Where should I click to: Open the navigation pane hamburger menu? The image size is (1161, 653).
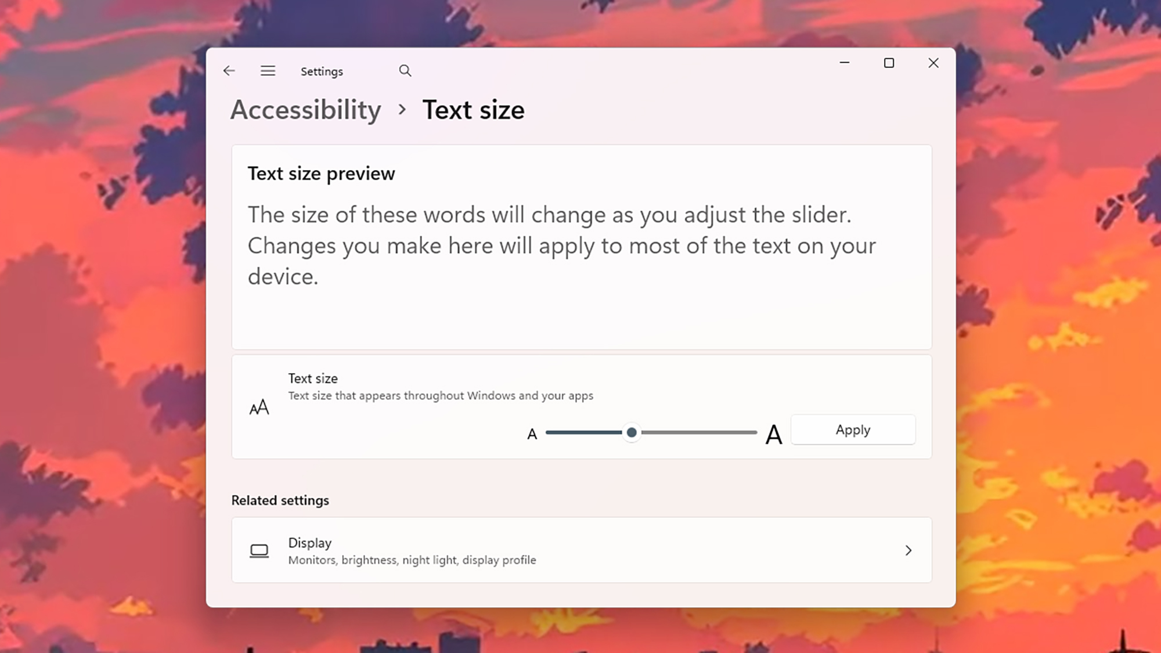coord(268,70)
